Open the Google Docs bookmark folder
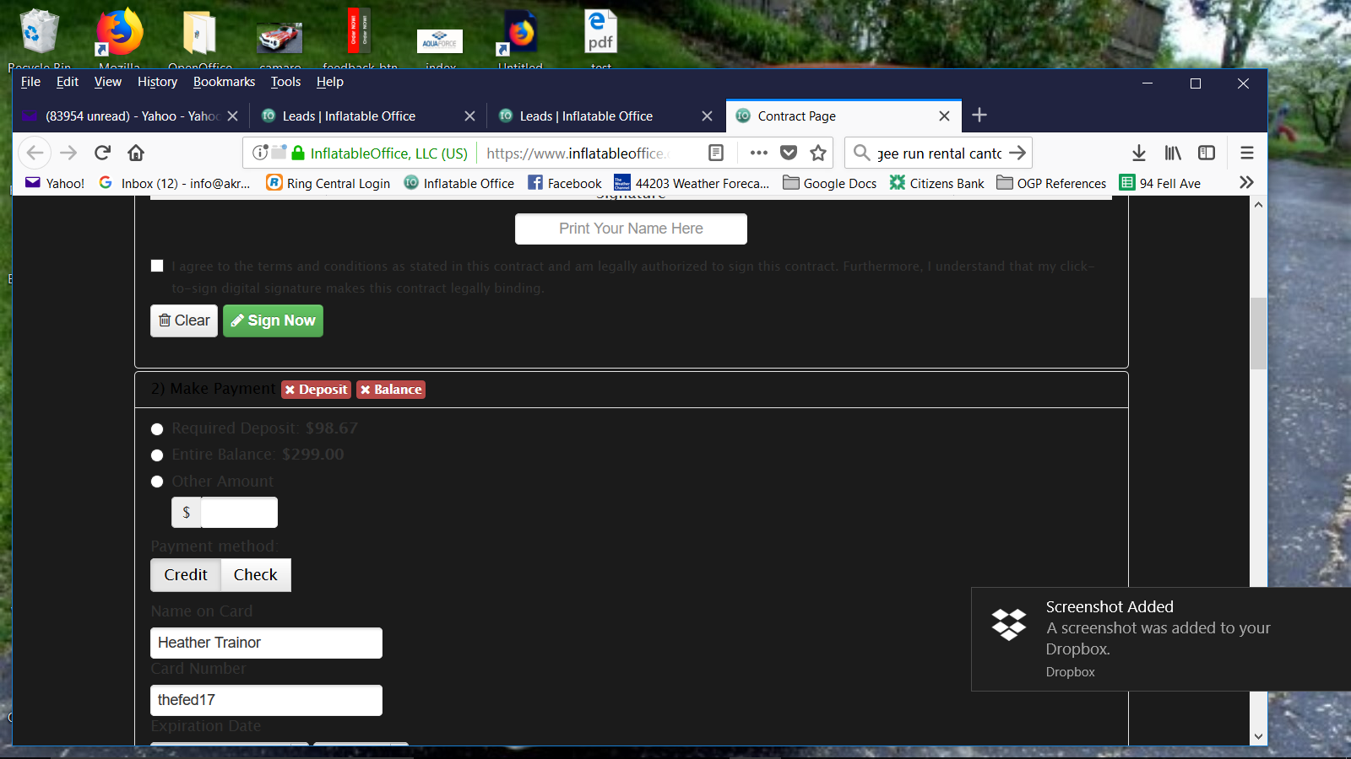Image resolution: width=1351 pixels, height=759 pixels. click(x=829, y=183)
